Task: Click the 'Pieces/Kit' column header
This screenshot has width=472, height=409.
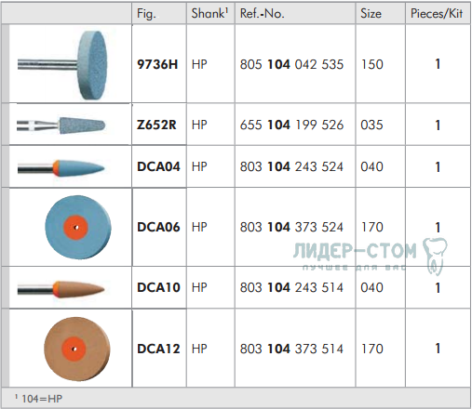Action: pos(437,13)
